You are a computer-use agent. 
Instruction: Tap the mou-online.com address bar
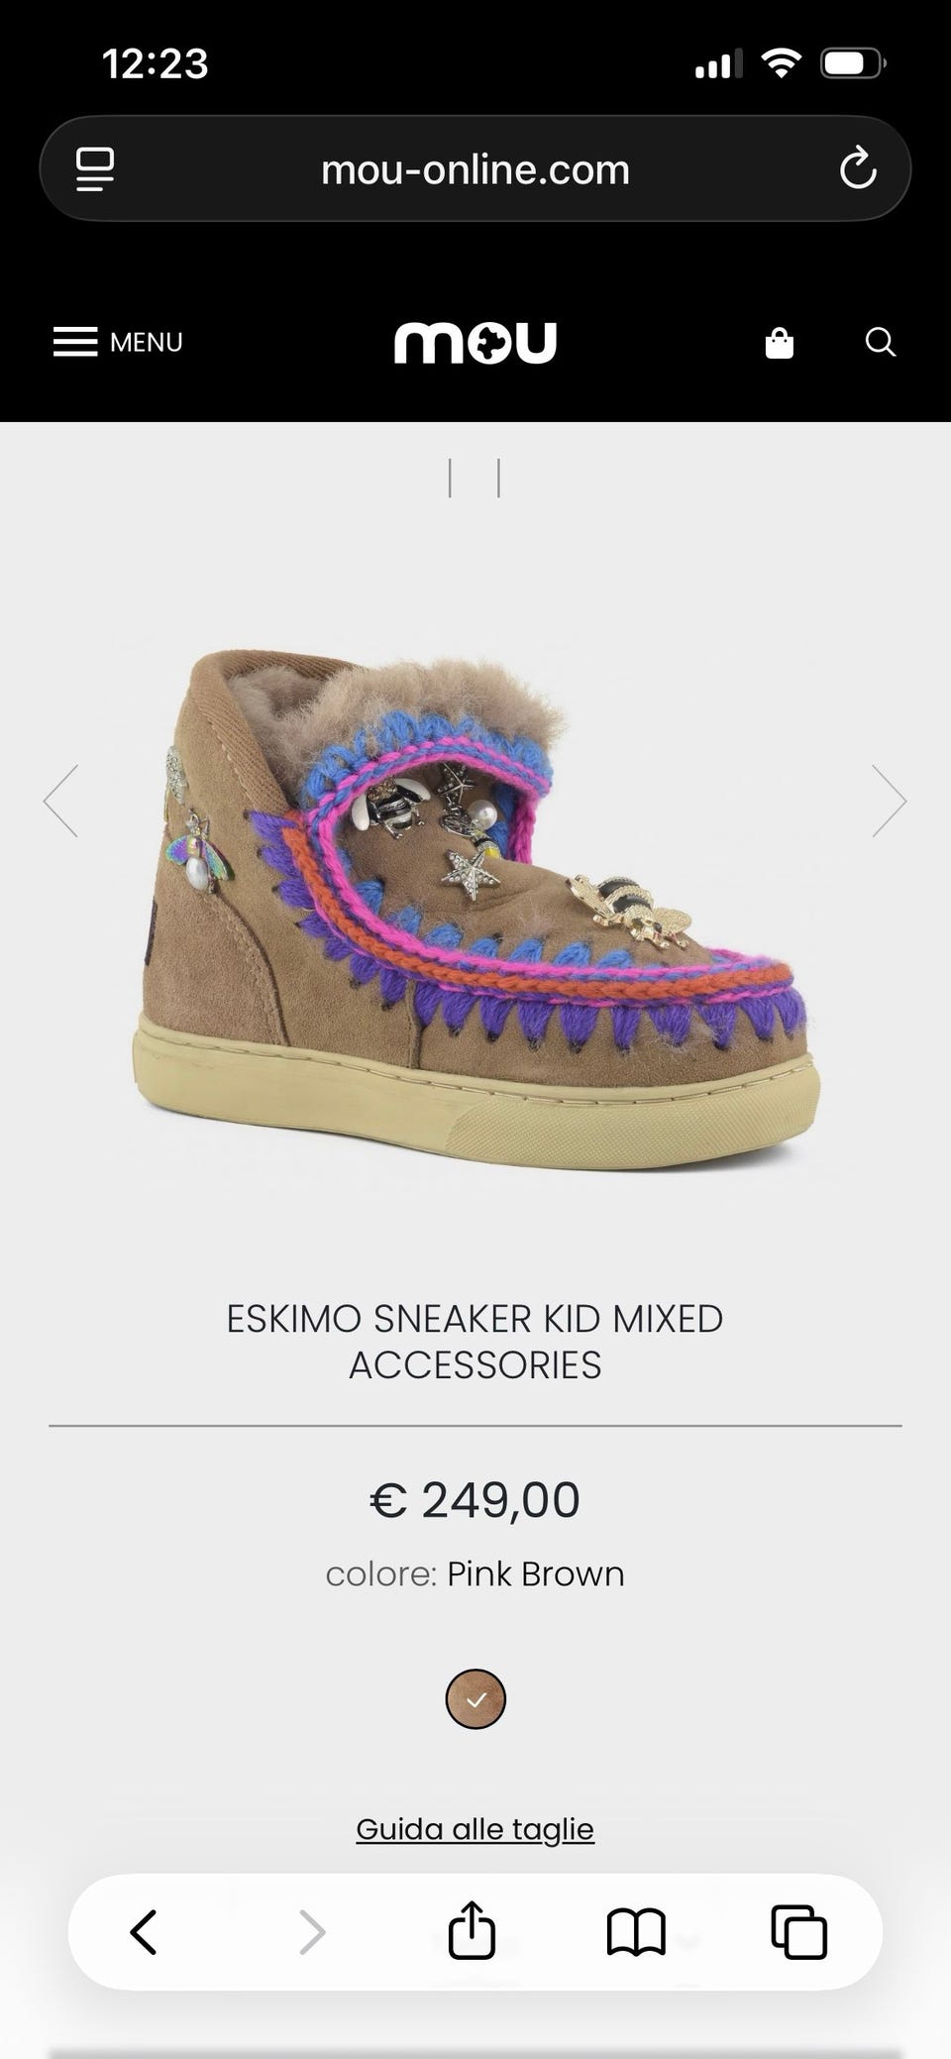[475, 169]
